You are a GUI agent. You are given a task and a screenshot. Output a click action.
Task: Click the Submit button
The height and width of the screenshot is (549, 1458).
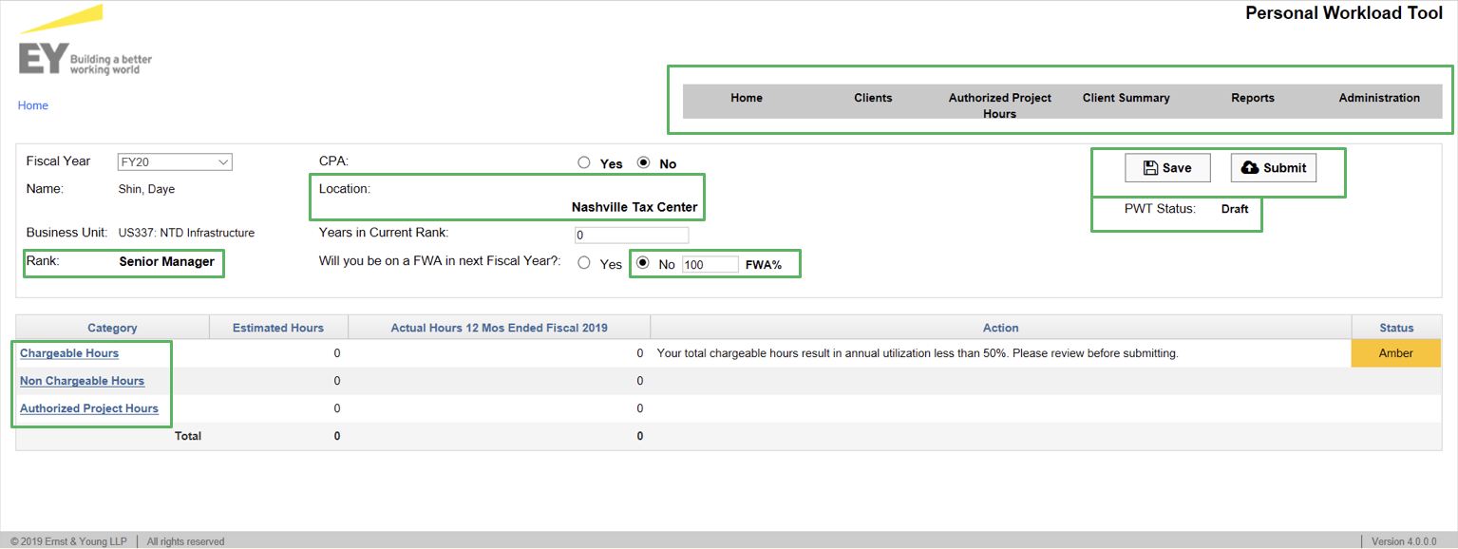[1274, 168]
